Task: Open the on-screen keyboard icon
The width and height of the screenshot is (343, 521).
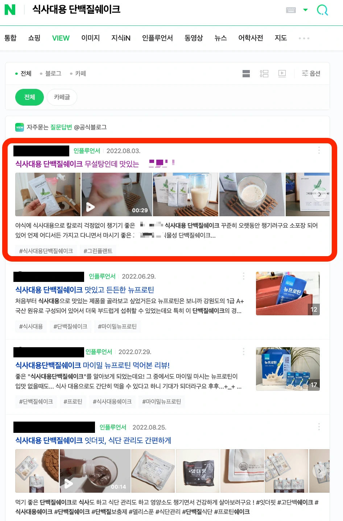Action: click(291, 10)
